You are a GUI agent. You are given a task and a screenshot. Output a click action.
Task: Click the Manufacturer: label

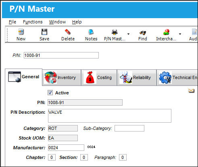(x=29, y=148)
